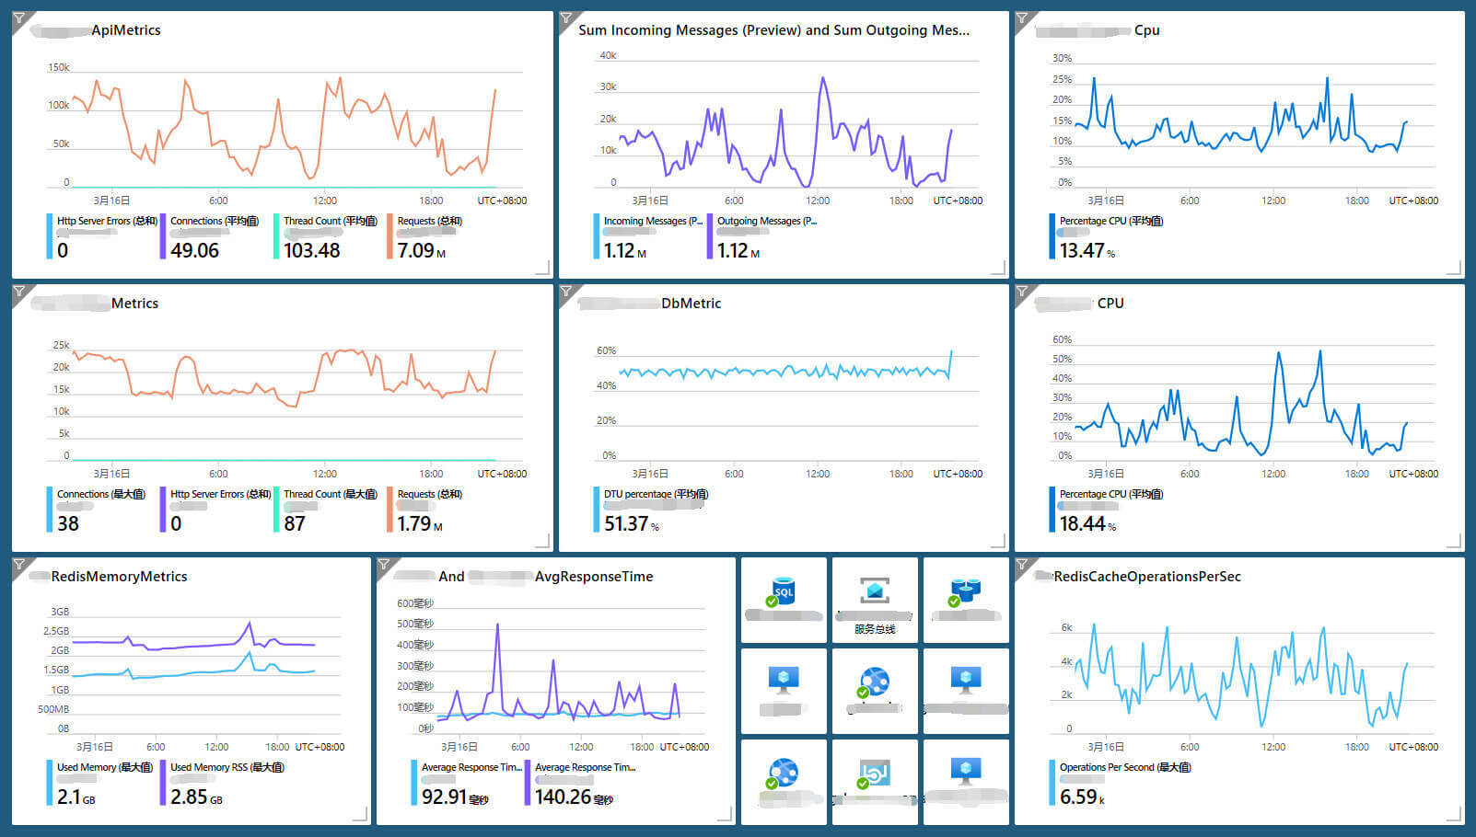Image resolution: width=1476 pixels, height=837 pixels.
Task: Click the resize handle of the ApiMetrics tile
Action: (542, 268)
